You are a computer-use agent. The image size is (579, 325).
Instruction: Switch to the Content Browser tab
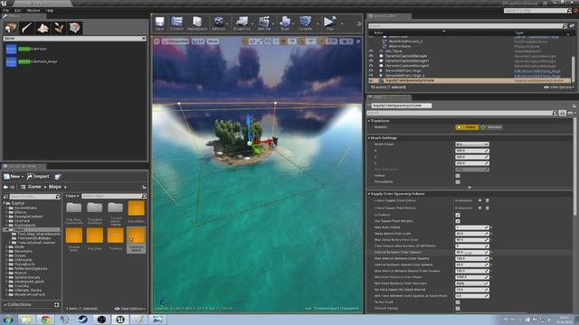[24, 166]
